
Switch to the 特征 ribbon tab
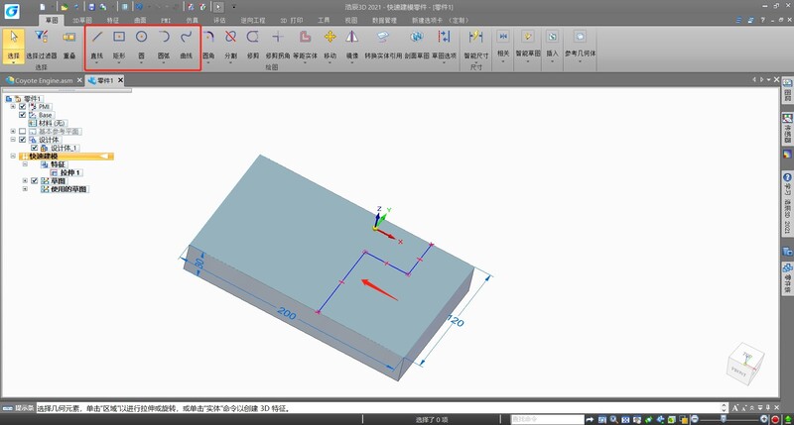point(113,20)
